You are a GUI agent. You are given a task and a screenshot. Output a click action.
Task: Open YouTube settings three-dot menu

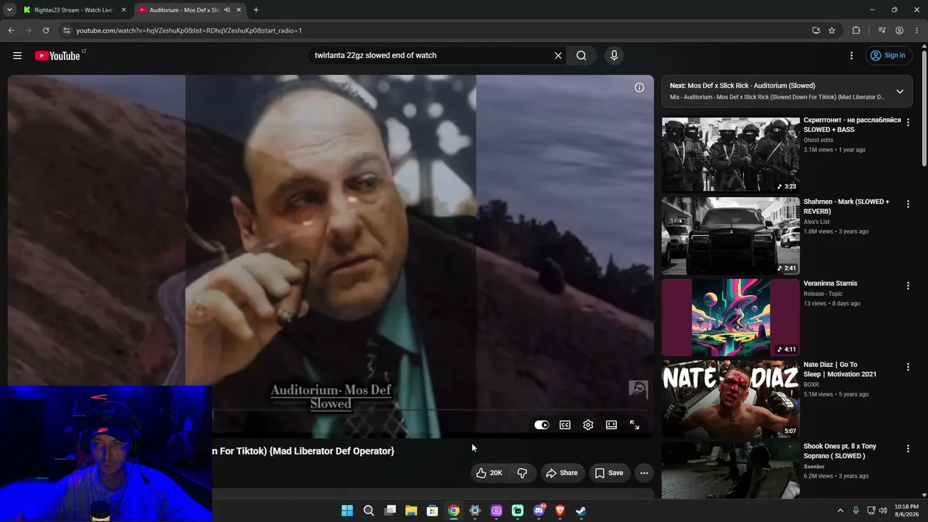(x=852, y=55)
